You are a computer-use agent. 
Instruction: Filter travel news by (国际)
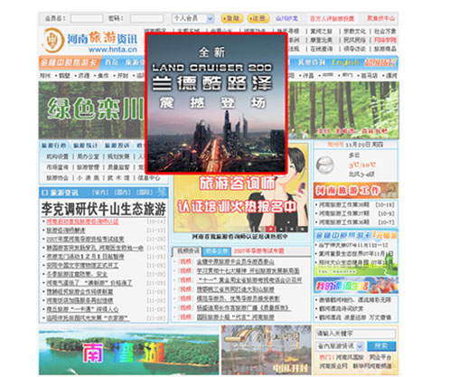pyautogui.click(x=145, y=193)
